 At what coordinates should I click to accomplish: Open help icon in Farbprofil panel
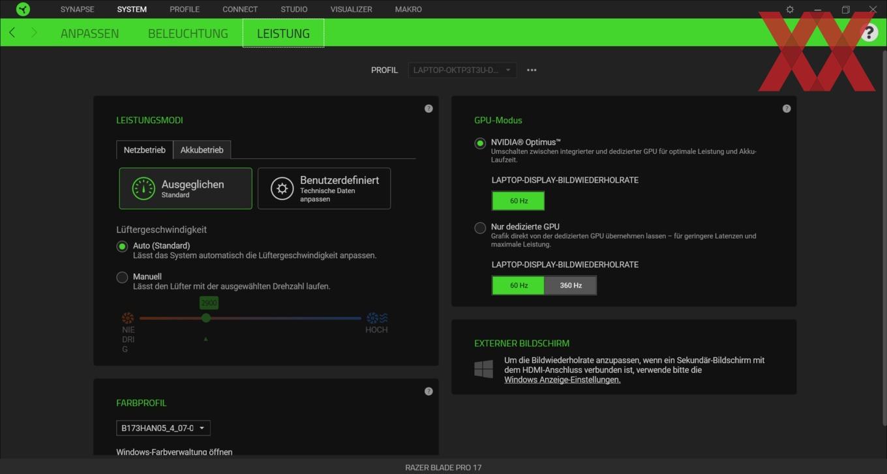pos(428,391)
